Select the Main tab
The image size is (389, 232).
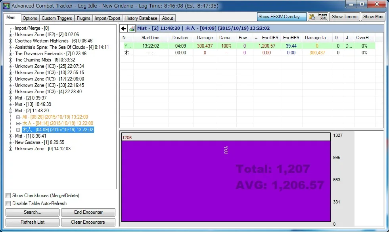click(11, 17)
